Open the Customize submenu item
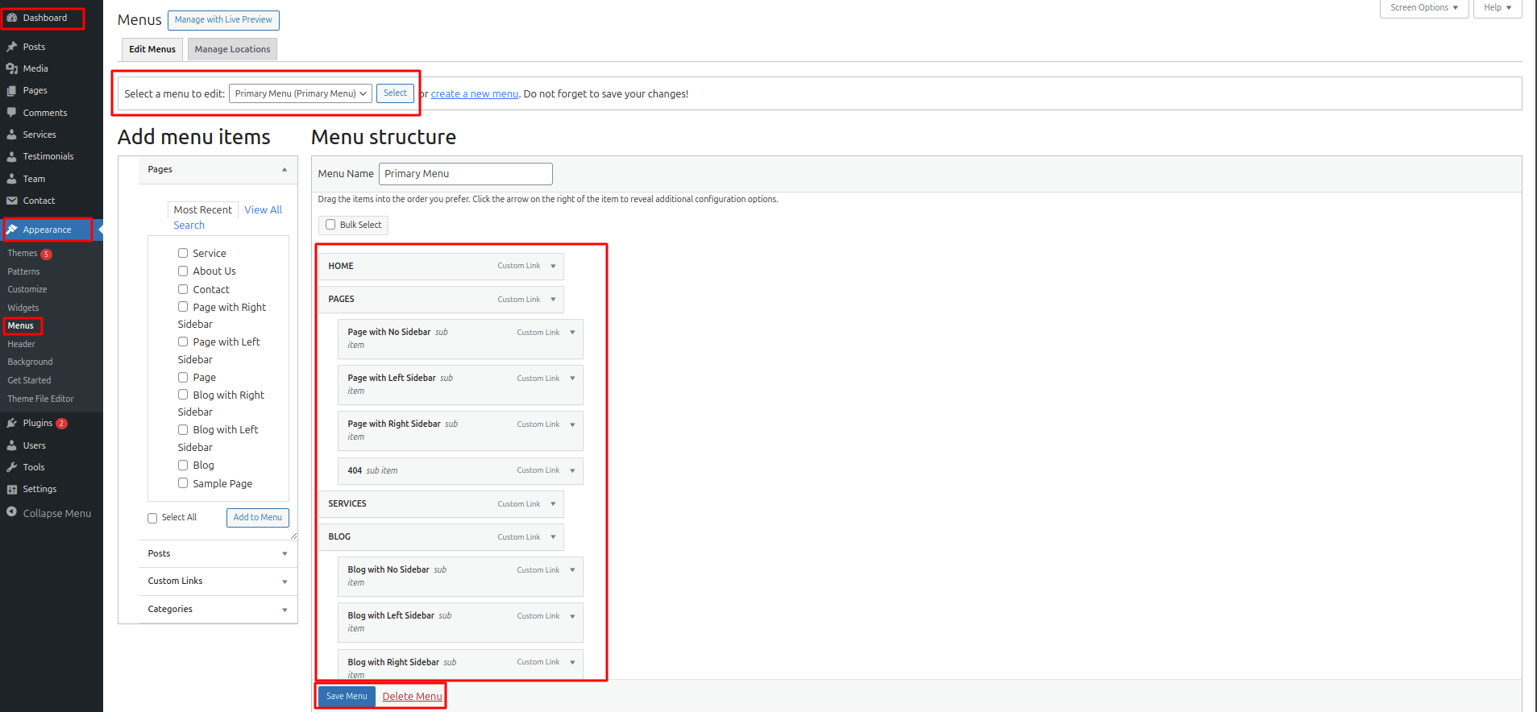The width and height of the screenshot is (1537, 712). (x=27, y=289)
